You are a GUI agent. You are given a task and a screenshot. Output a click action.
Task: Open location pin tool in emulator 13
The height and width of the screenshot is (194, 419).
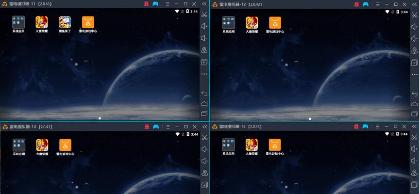point(414,173)
